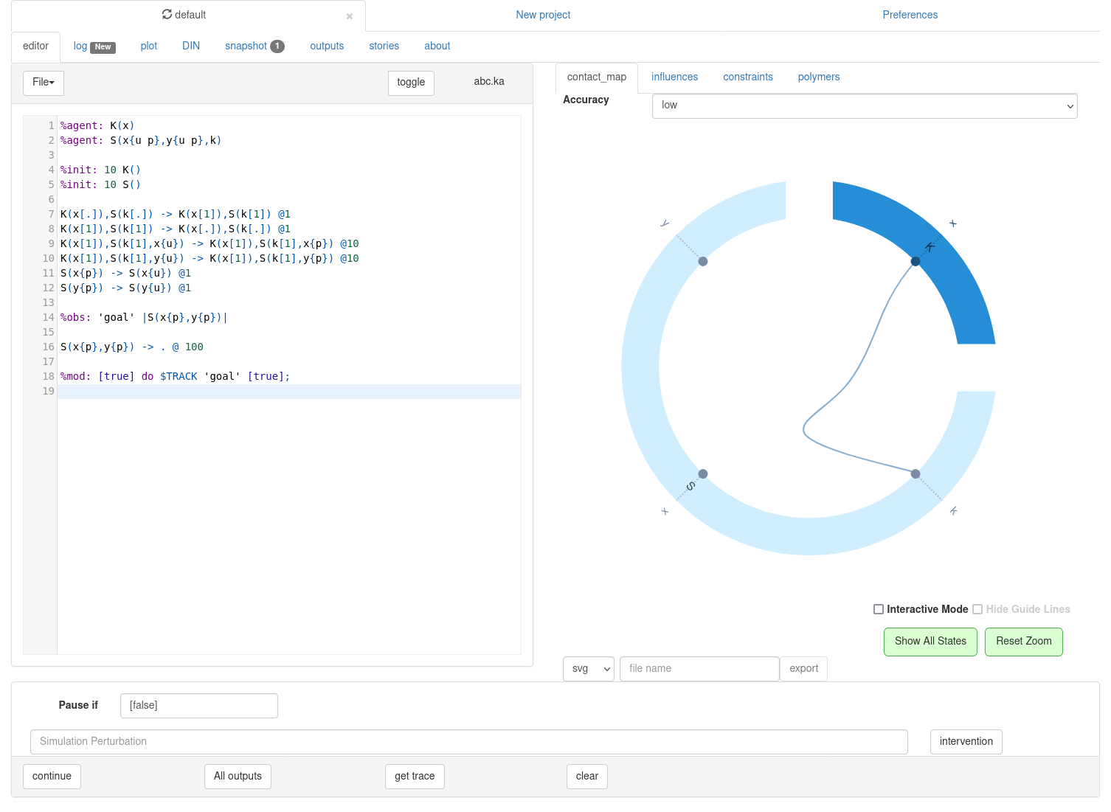
Task: Click the toggle button
Action: coord(411,83)
